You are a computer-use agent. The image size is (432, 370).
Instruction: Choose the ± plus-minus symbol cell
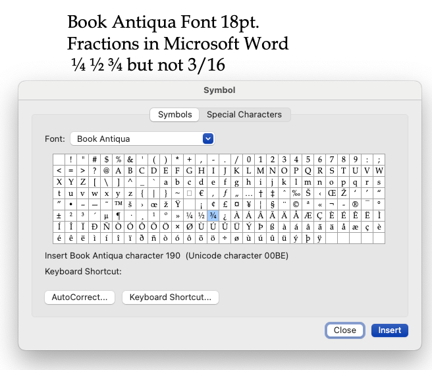[59, 216]
